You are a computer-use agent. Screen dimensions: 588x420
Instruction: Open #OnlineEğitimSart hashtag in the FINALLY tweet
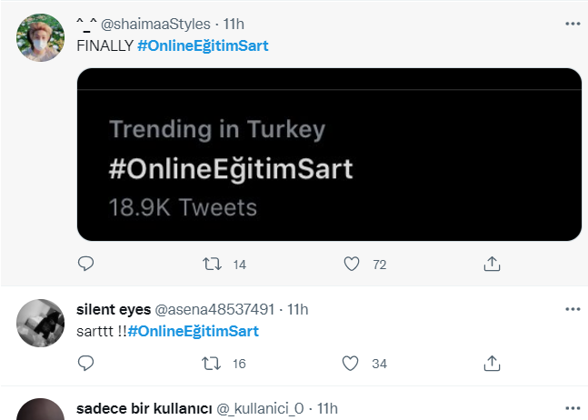point(203,45)
